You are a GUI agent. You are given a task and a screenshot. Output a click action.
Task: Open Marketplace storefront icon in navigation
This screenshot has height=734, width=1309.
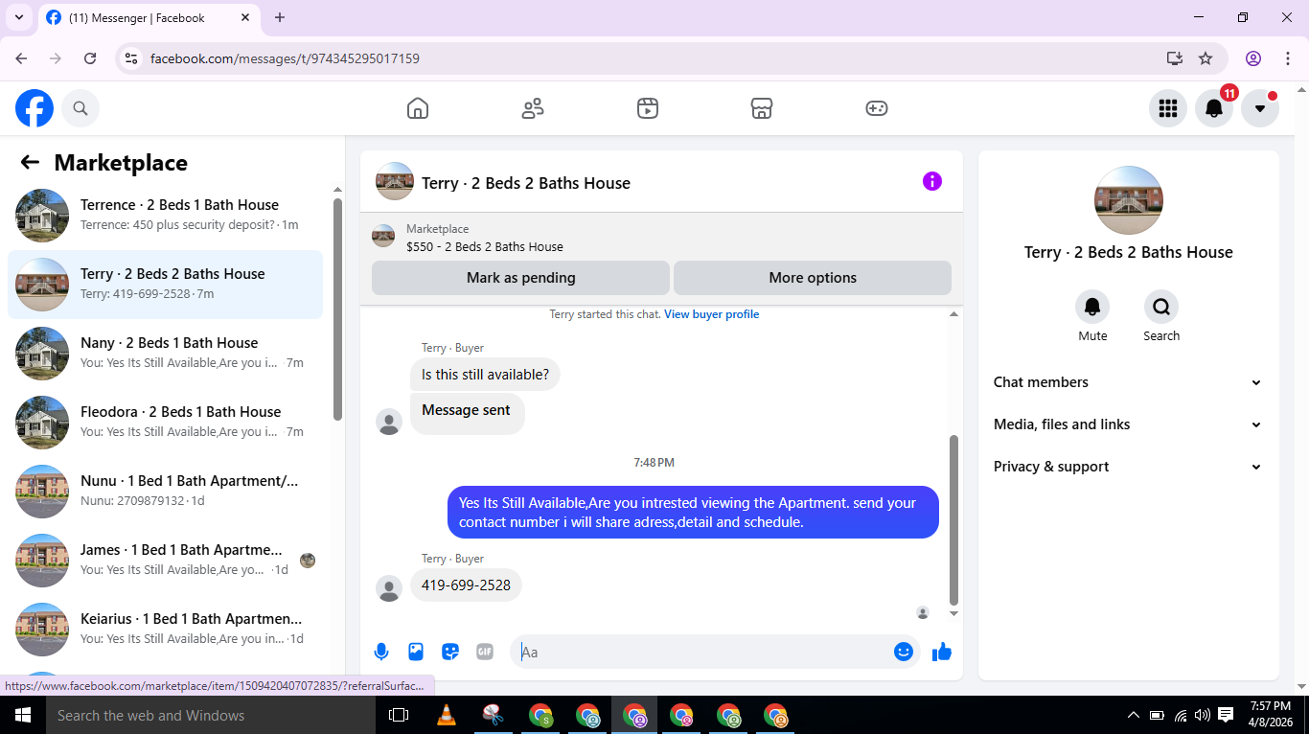click(762, 108)
